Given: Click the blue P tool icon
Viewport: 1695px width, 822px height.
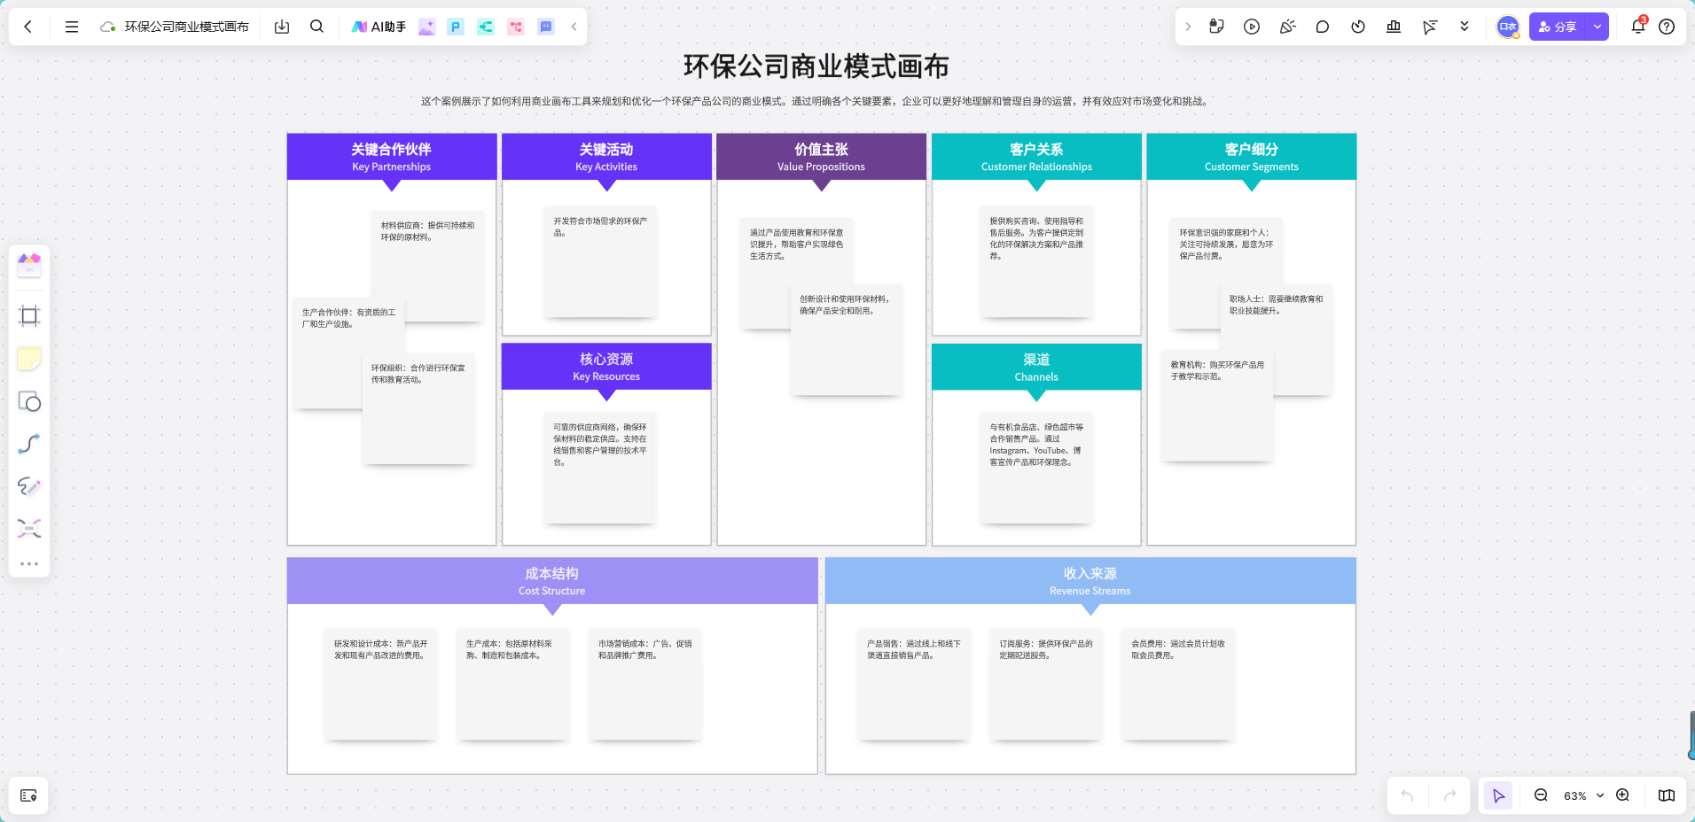Looking at the screenshot, I should pyautogui.click(x=456, y=27).
